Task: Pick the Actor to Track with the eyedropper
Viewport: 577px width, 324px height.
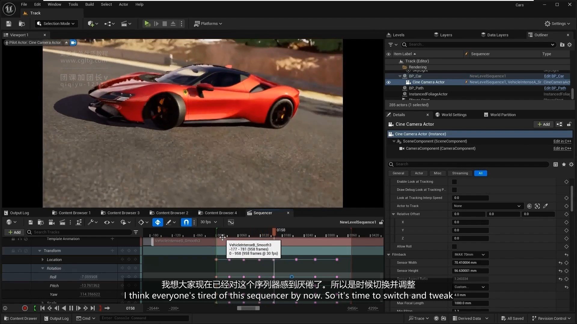Action: point(545,206)
